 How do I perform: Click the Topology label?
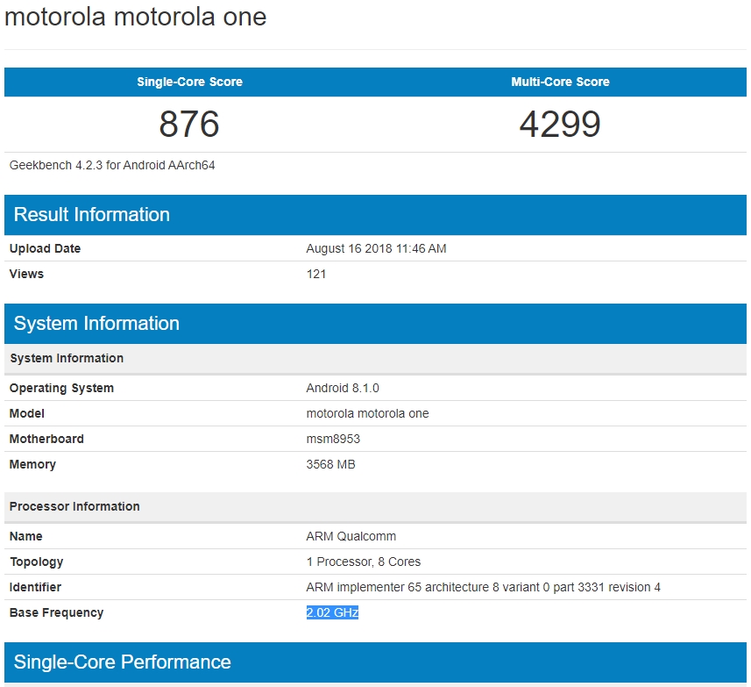click(37, 562)
